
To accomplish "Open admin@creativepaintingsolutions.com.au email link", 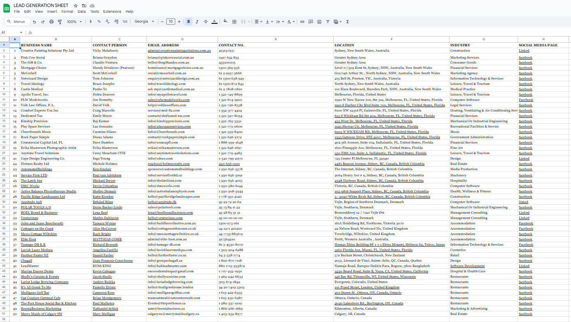I will click(179, 51).
